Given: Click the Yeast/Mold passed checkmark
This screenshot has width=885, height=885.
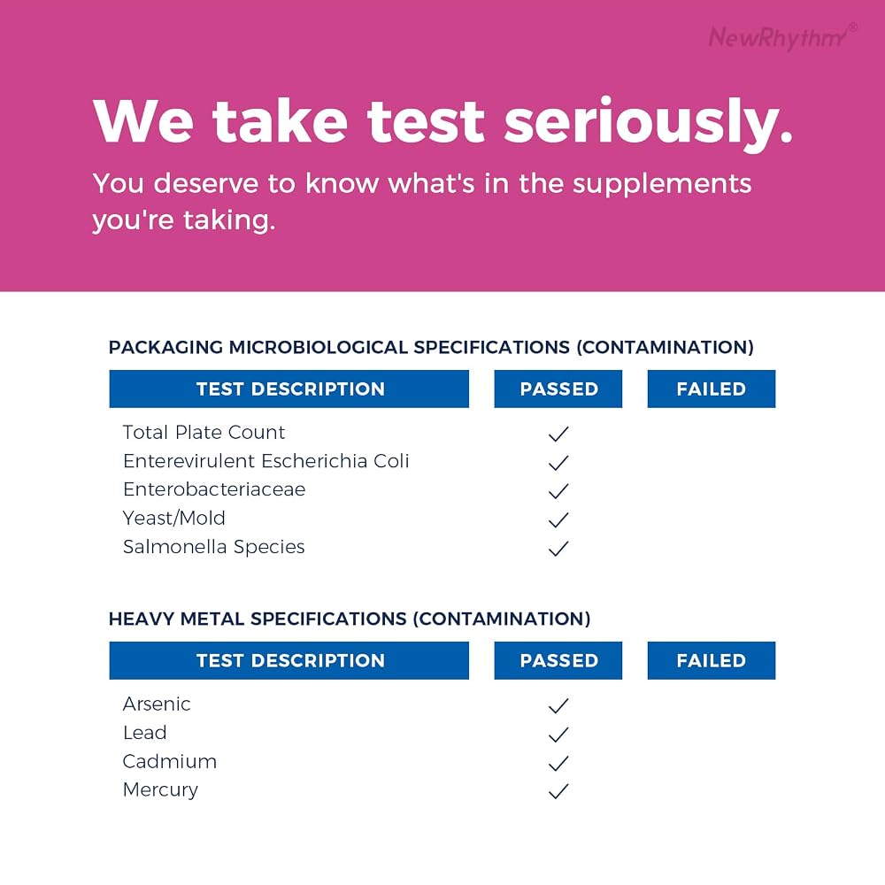Looking at the screenshot, I should click(558, 519).
